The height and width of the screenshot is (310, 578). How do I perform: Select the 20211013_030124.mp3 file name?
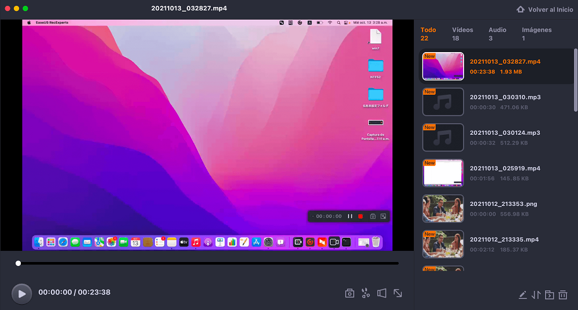(x=505, y=133)
